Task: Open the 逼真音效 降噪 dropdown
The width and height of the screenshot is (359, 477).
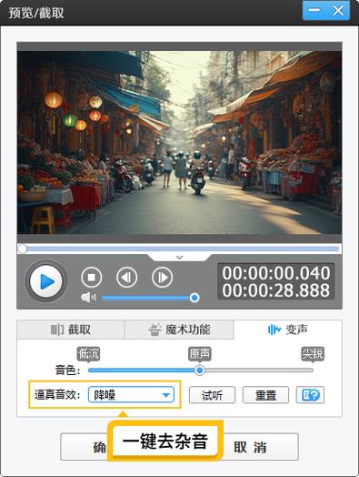Action: (131, 395)
